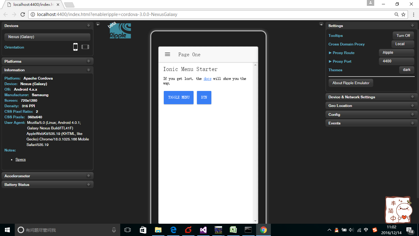Click the browser address bar URL
This screenshot has height=236, width=419.
tap(107, 14)
